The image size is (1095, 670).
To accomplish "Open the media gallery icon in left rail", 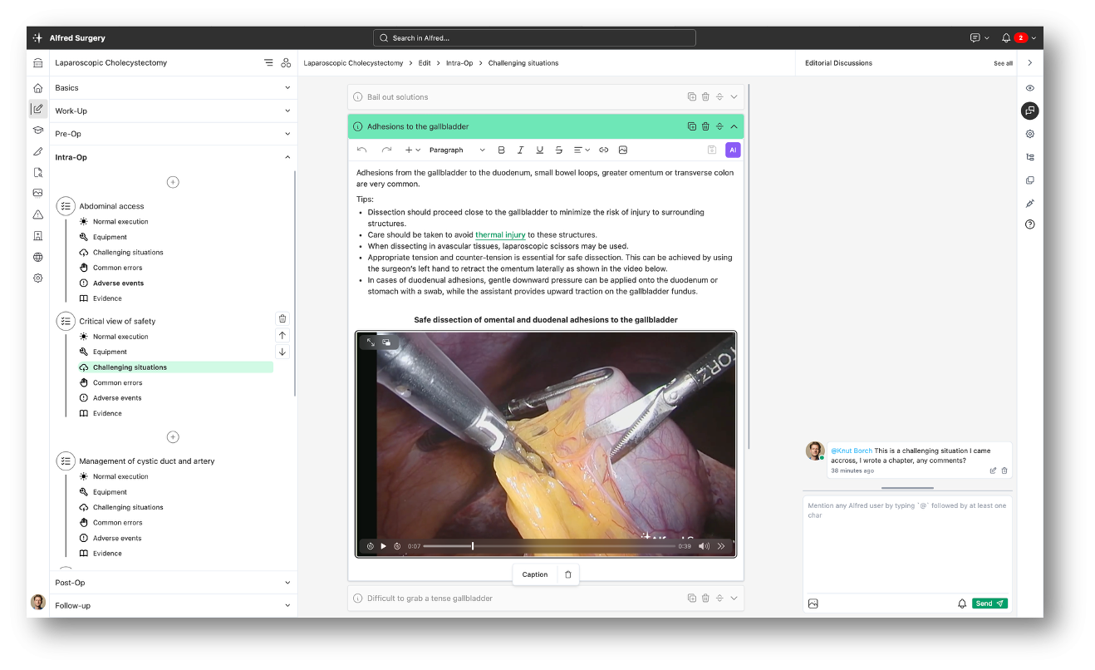I will 37,193.
